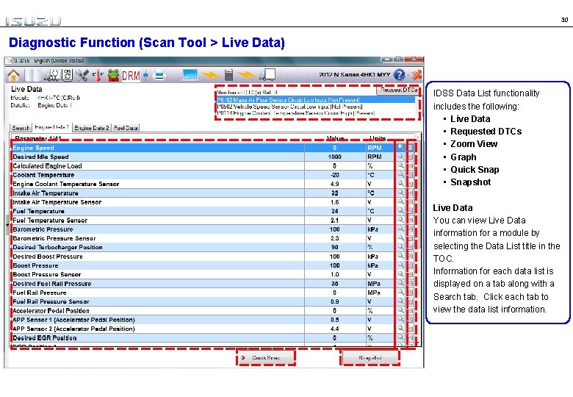
Task: Click the laptop computer connection icon
Action: pos(190,75)
